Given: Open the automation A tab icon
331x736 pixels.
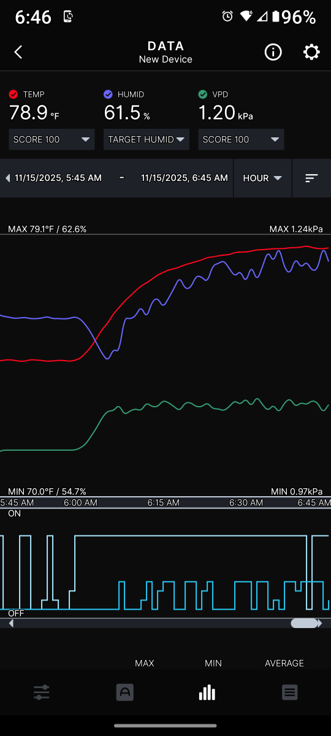Looking at the screenshot, I should [x=124, y=692].
